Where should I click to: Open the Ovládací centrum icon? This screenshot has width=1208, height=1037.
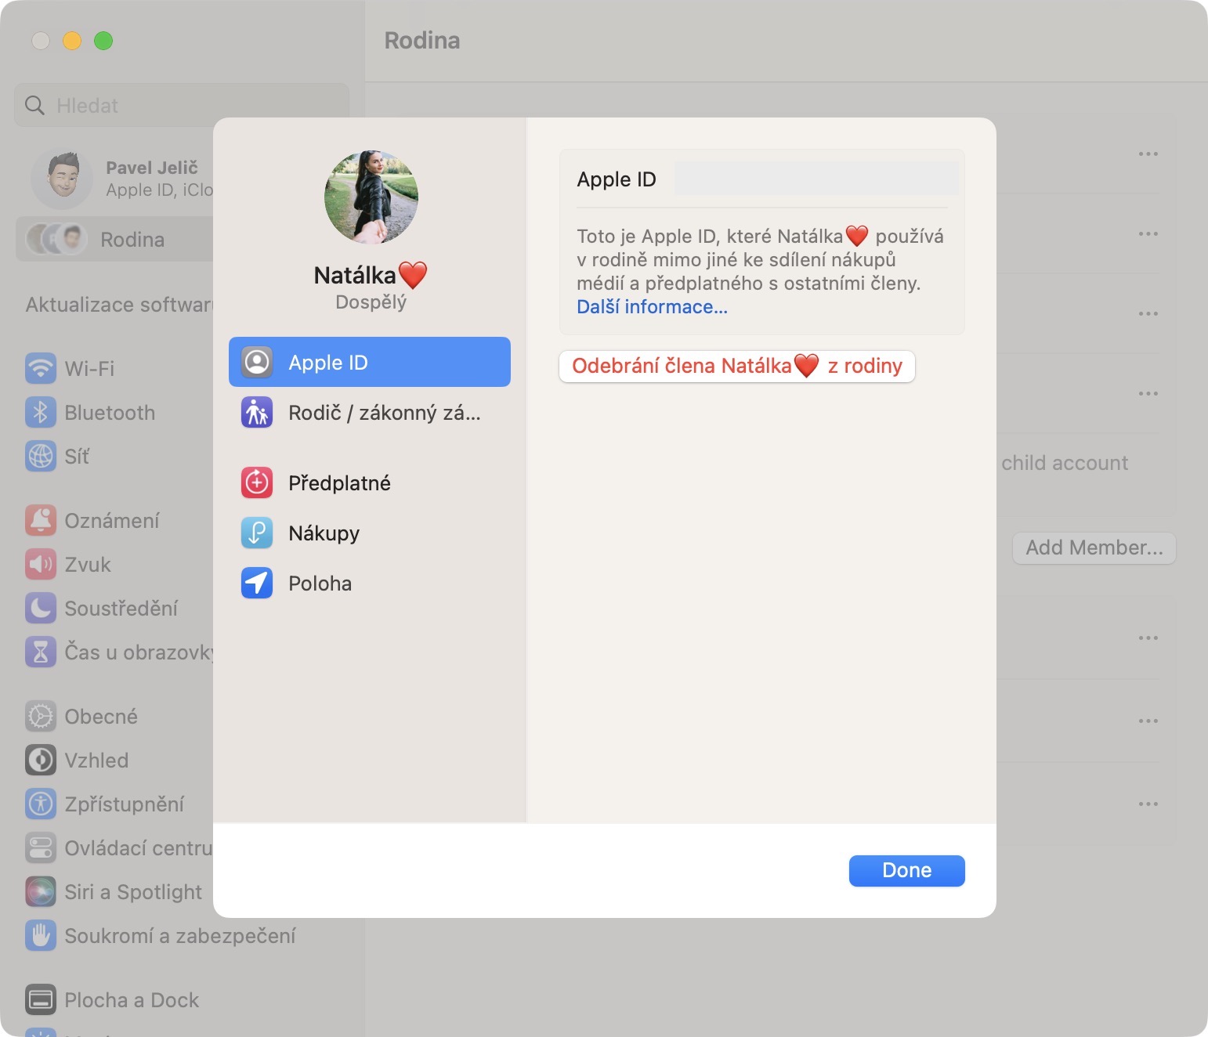[x=41, y=847]
